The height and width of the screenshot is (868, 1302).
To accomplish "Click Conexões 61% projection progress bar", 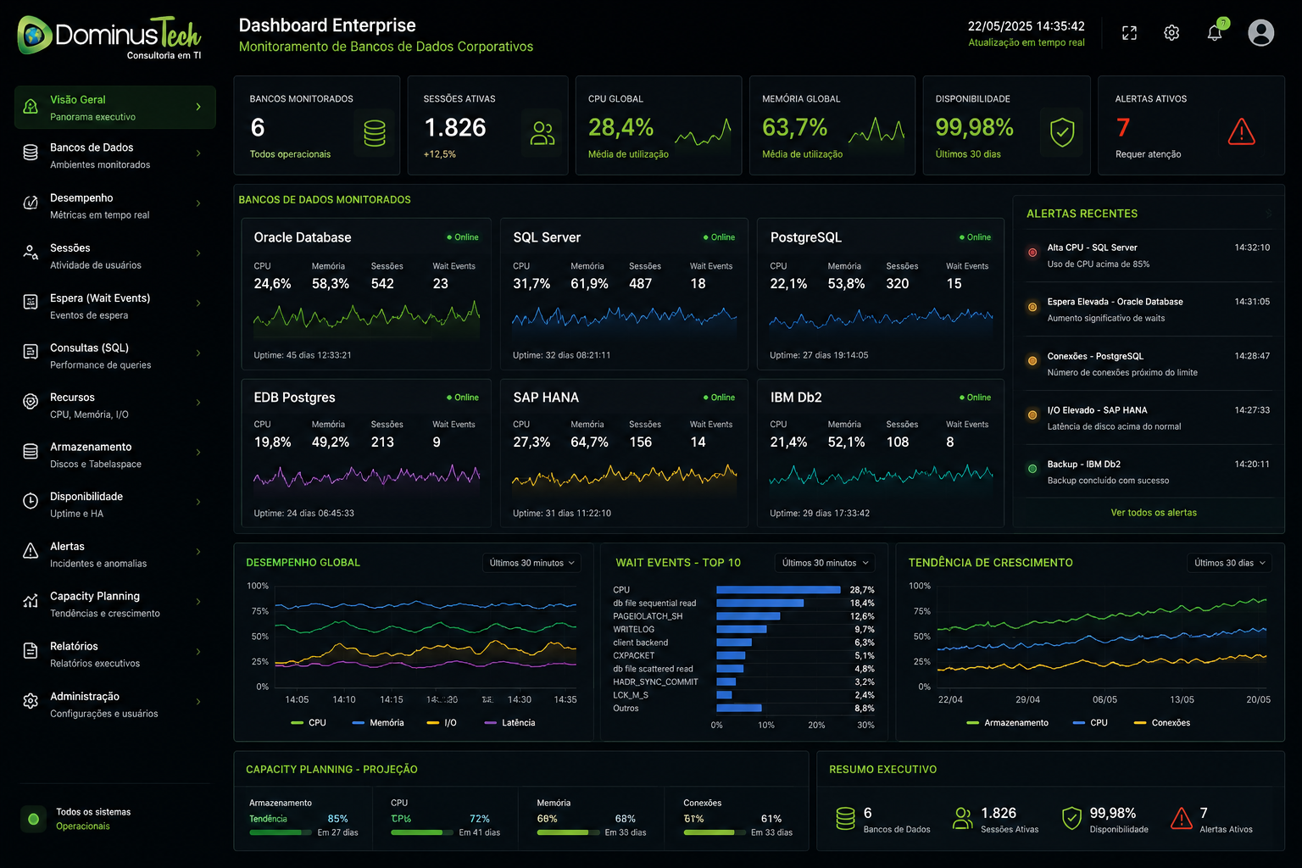I will click(715, 832).
